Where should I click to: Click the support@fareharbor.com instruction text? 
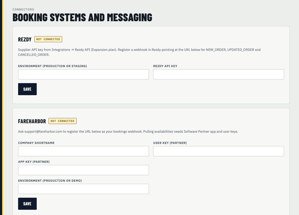(128, 132)
